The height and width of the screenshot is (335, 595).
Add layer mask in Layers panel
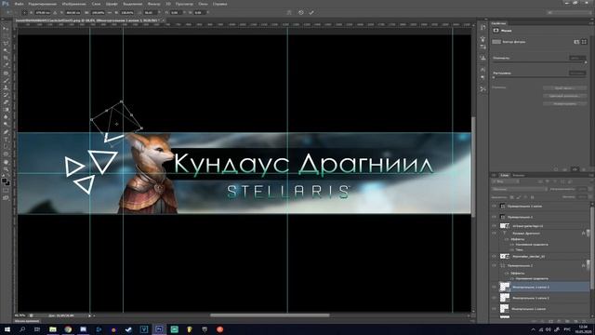tap(550, 321)
